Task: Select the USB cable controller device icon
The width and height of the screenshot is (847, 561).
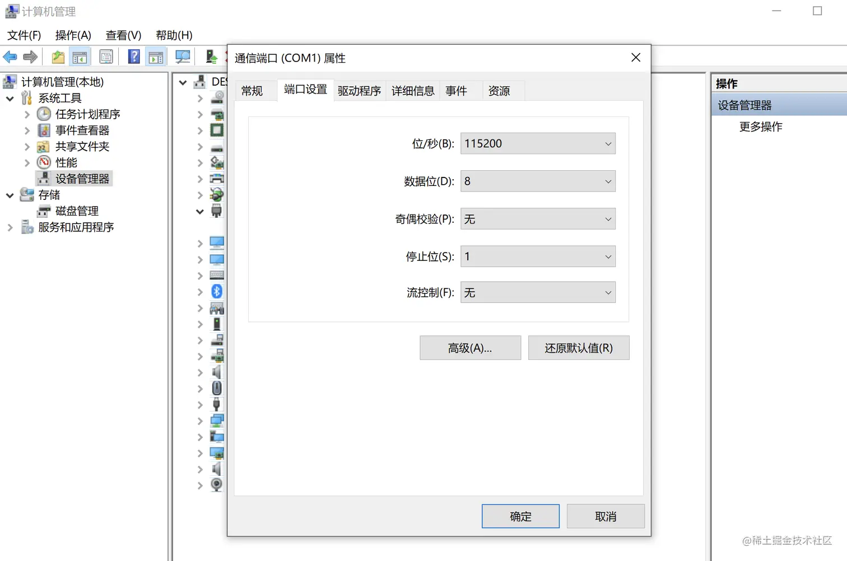Action: [217, 404]
